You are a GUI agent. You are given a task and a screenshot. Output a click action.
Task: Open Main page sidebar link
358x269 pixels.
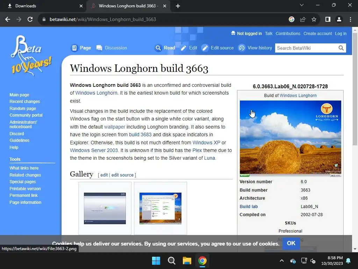point(20,95)
